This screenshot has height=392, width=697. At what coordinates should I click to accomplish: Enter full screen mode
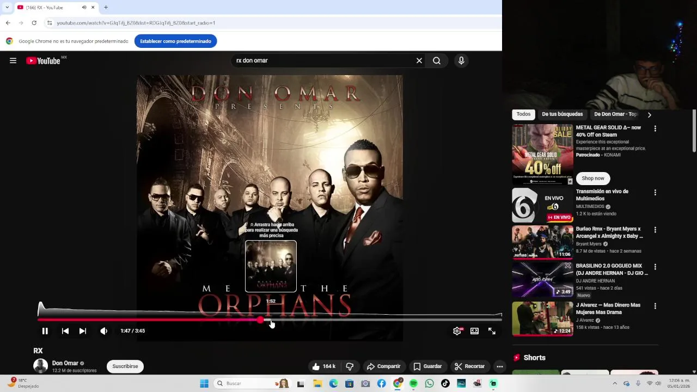(x=492, y=330)
